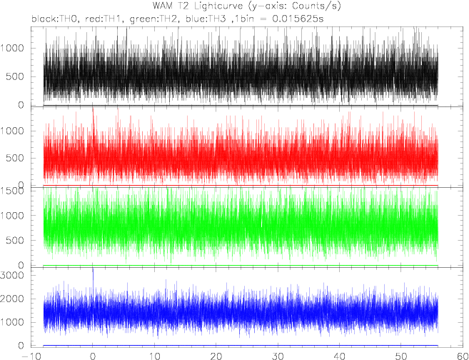Click the x-axis label '30'
Image resolution: width=469 pixels, height=360 pixels.
point(278,356)
